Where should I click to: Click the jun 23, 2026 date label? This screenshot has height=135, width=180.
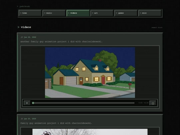(x=28, y=119)
